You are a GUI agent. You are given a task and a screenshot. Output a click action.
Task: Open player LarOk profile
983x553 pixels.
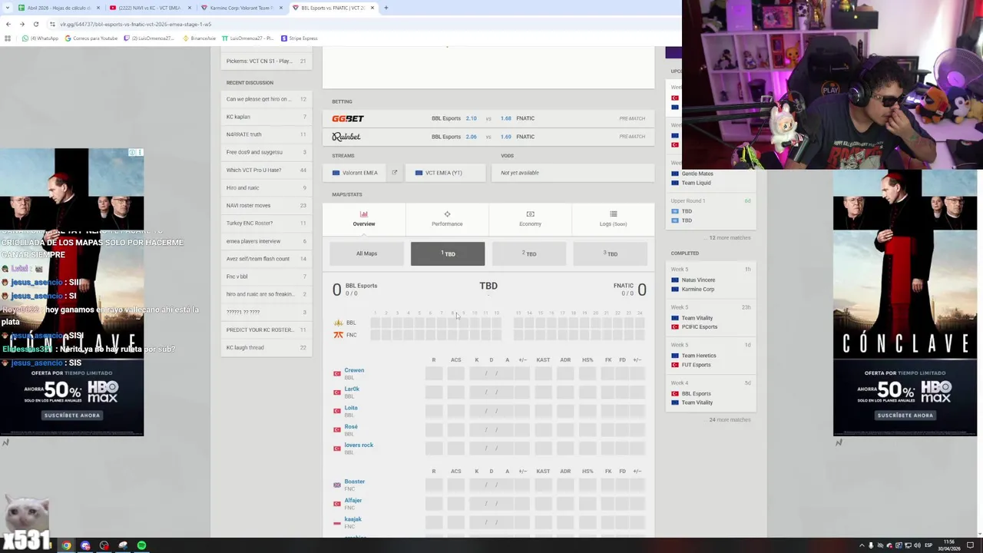point(352,389)
